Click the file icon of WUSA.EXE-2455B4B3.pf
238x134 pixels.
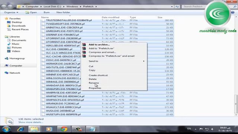tap(44, 111)
